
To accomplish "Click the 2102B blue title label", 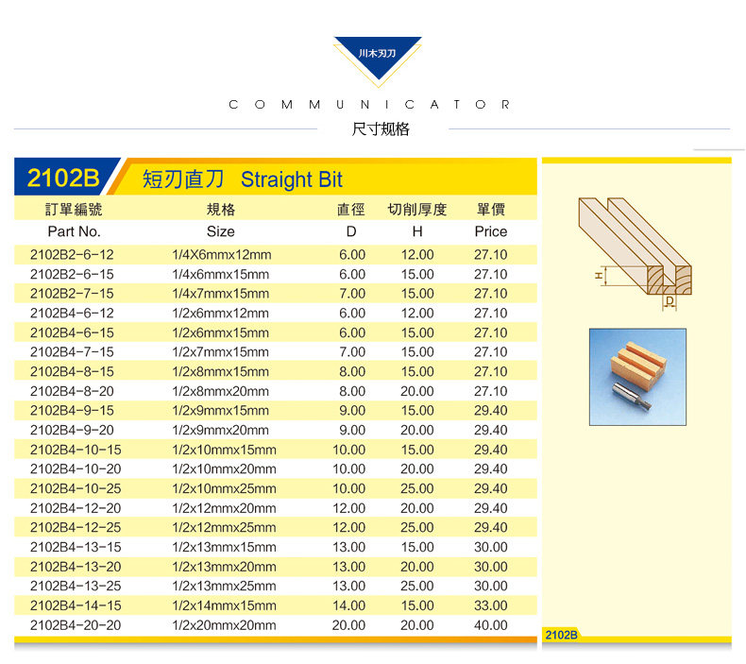I will [x=63, y=178].
